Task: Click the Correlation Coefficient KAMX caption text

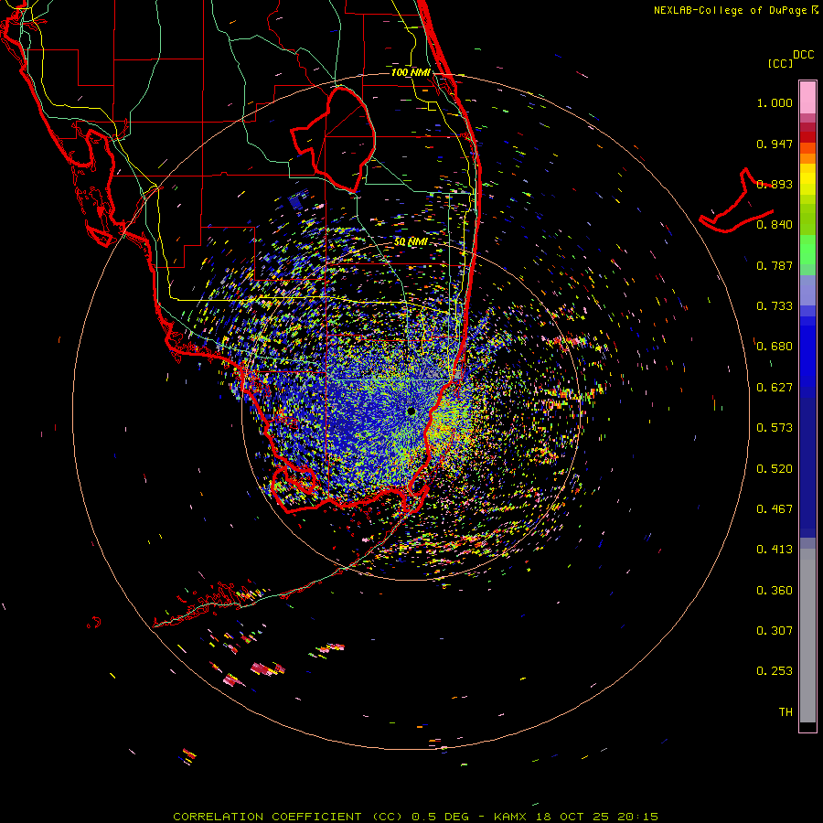Action: click(x=415, y=817)
